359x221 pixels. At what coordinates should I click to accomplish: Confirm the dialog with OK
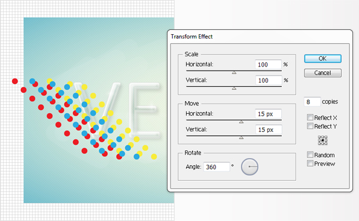coord(323,59)
